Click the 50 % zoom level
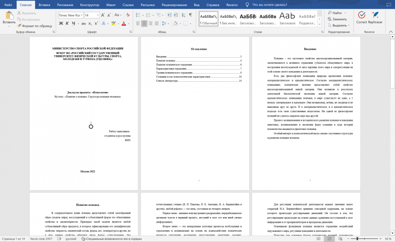This screenshot has height=242, width=395. click(388, 239)
